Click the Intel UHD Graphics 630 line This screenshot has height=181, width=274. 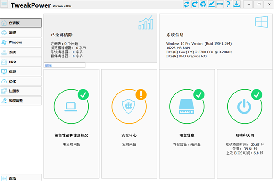point(186,56)
